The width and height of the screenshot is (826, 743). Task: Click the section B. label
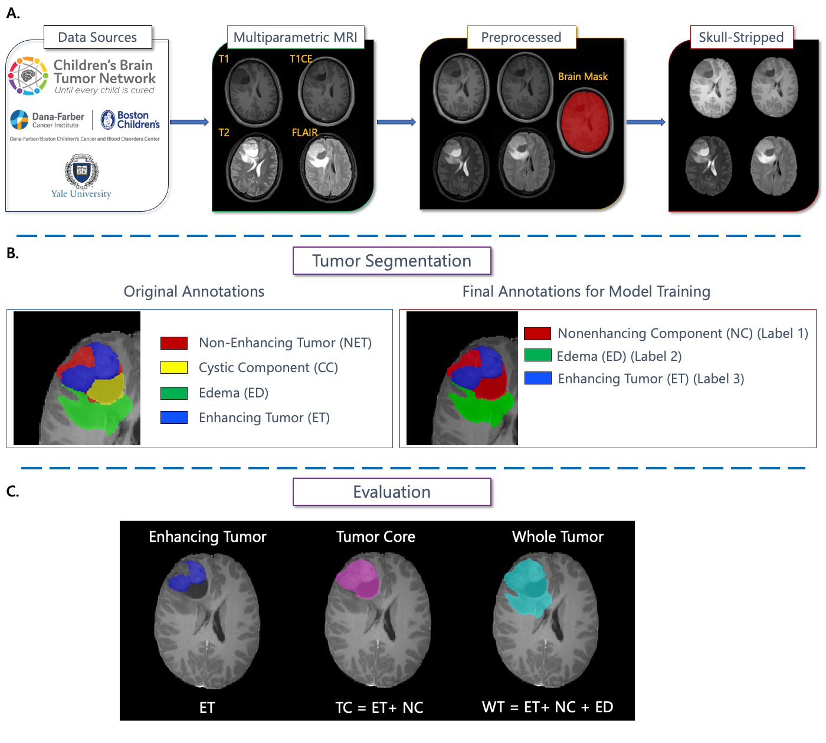click(x=12, y=253)
